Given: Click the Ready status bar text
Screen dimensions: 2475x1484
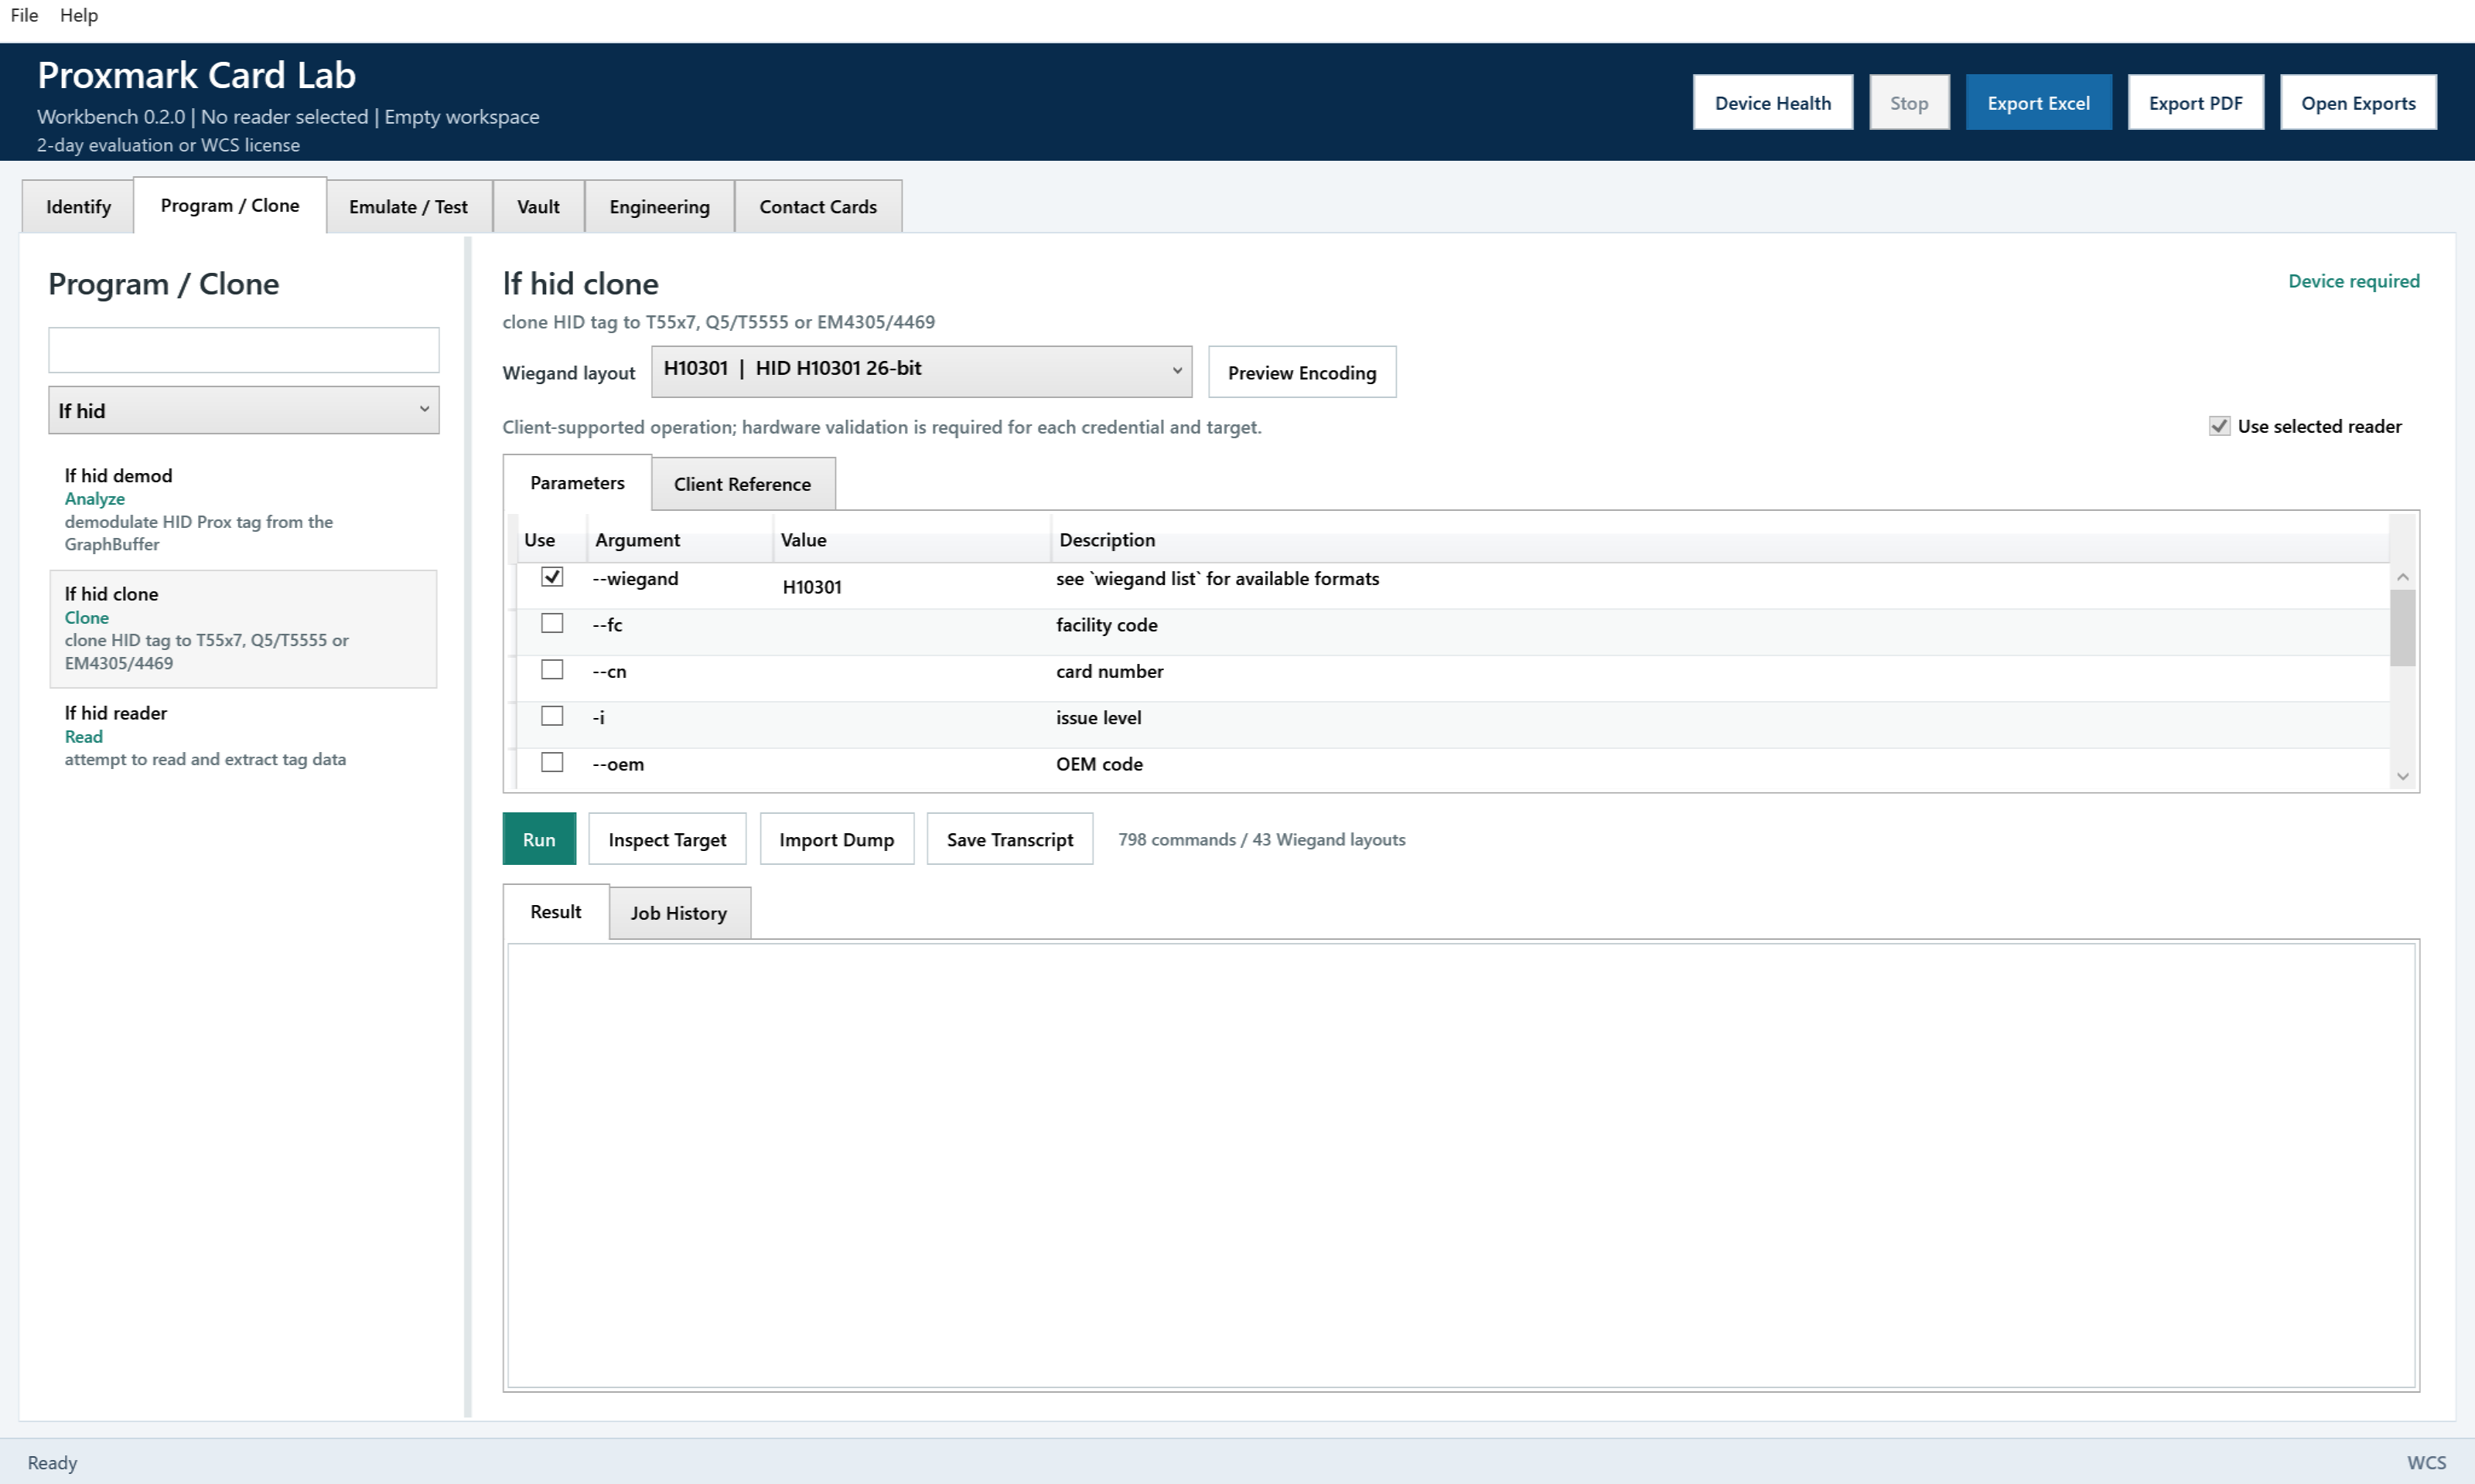Looking at the screenshot, I should pyautogui.click(x=52, y=1463).
